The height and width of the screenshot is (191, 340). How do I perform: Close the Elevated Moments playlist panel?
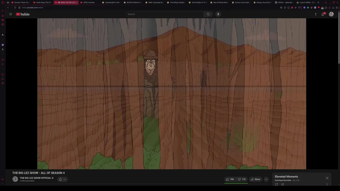[327, 178]
